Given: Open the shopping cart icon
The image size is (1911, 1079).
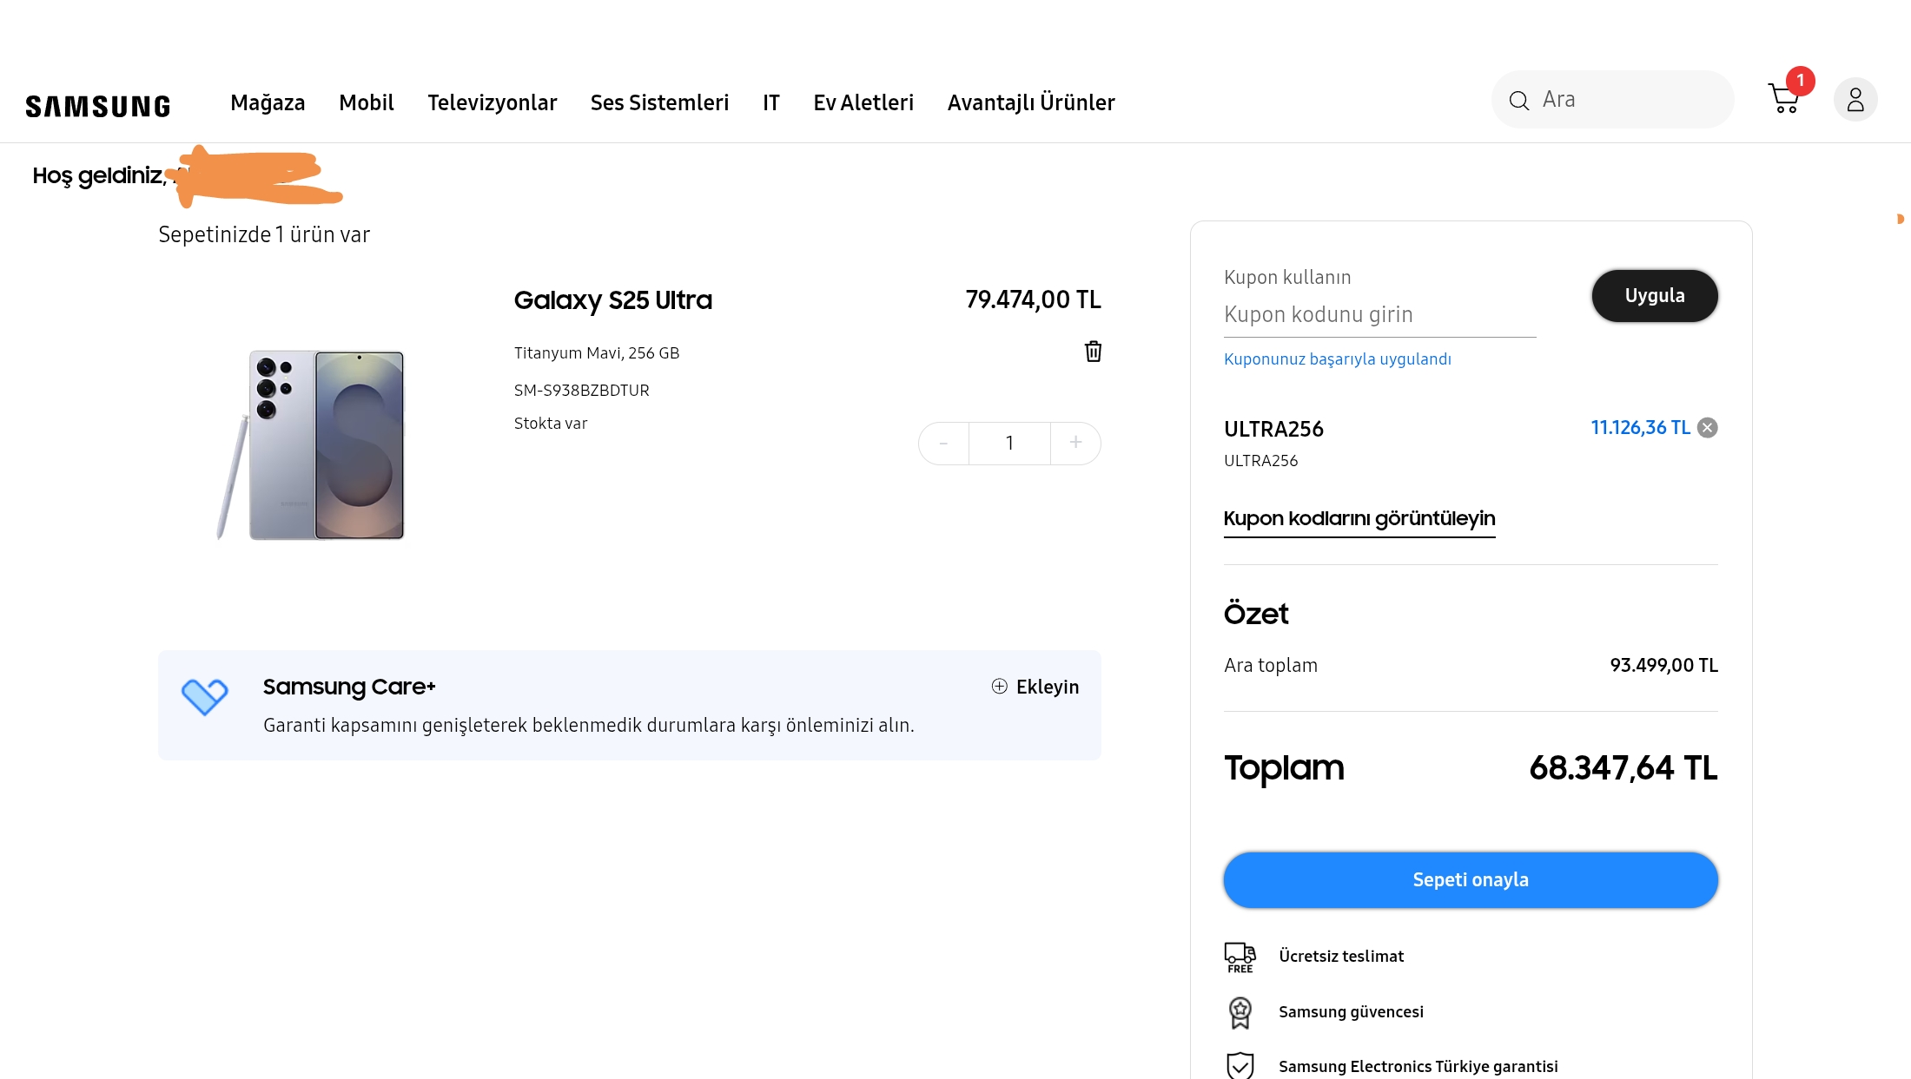Looking at the screenshot, I should pyautogui.click(x=1785, y=98).
